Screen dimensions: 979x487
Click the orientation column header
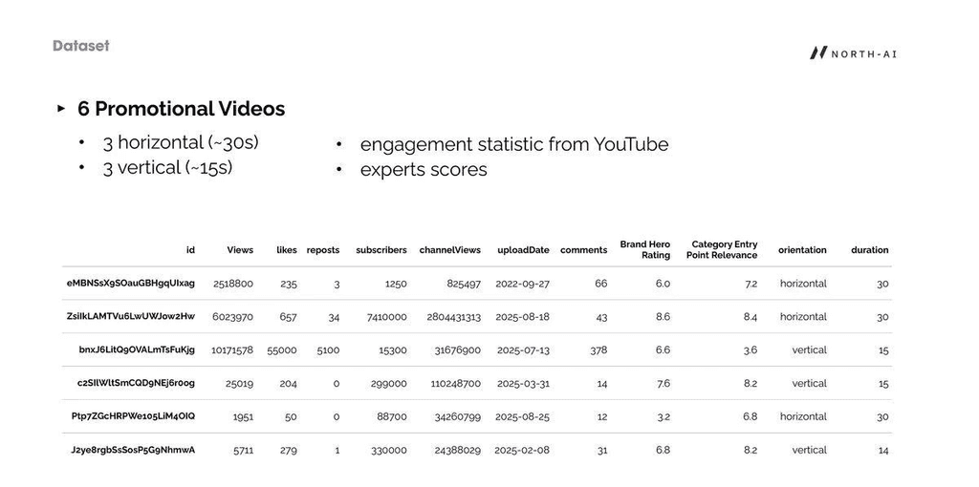802,250
